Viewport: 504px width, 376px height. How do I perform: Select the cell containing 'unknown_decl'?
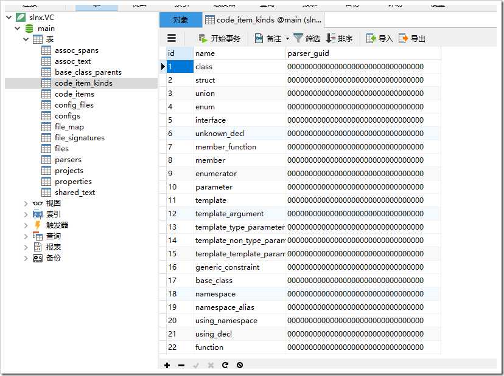239,134
